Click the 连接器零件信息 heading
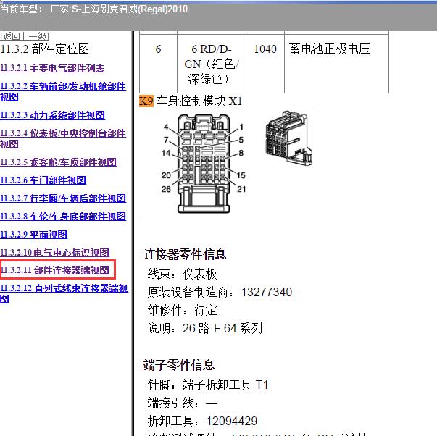The image size is (437, 436). (x=185, y=254)
